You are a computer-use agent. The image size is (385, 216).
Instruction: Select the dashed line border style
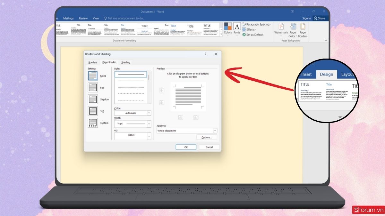click(x=131, y=93)
